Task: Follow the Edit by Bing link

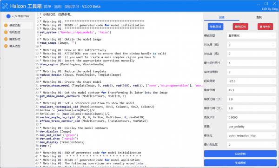Action: click(270, 9)
